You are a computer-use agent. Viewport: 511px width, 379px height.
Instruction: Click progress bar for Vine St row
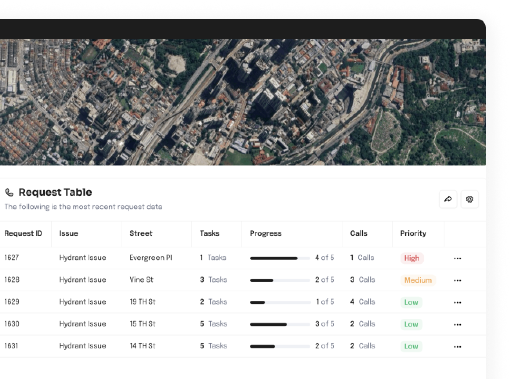coord(280,280)
